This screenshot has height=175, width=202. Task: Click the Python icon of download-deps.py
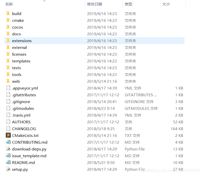(x=8, y=149)
